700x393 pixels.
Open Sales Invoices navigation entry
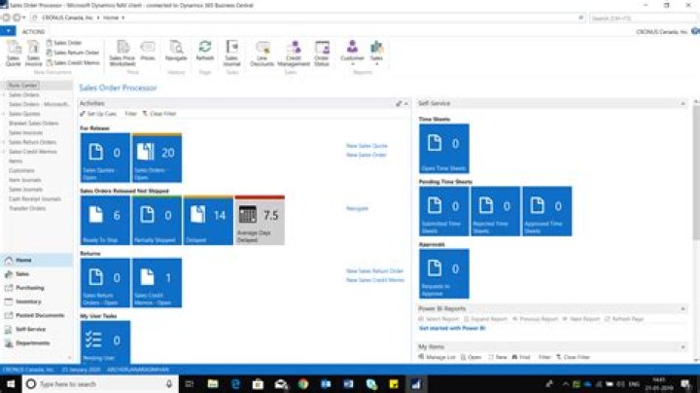(x=26, y=132)
